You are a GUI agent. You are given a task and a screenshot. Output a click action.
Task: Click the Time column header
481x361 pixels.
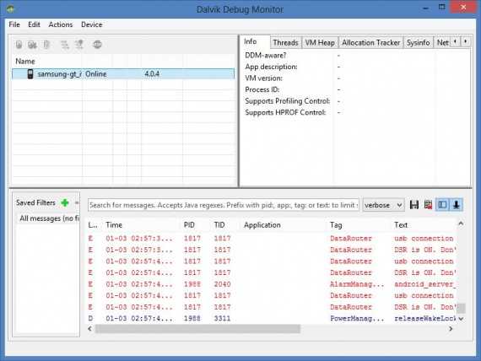[114, 225]
